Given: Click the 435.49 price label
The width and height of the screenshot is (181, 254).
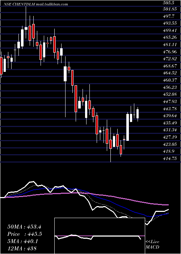Looking at the screenshot, I should (x=171, y=123).
